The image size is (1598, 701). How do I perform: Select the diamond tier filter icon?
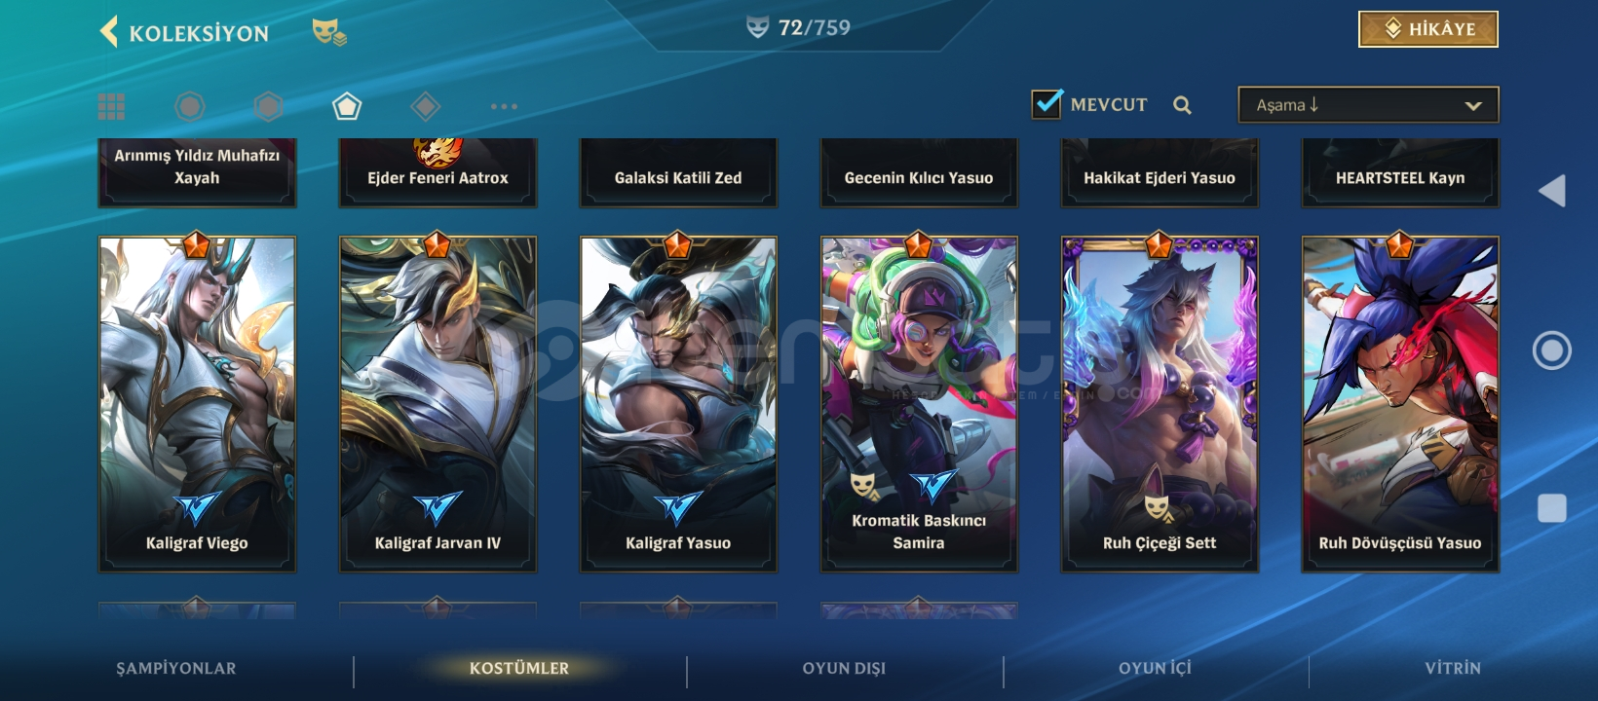pyautogui.click(x=426, y=106)
